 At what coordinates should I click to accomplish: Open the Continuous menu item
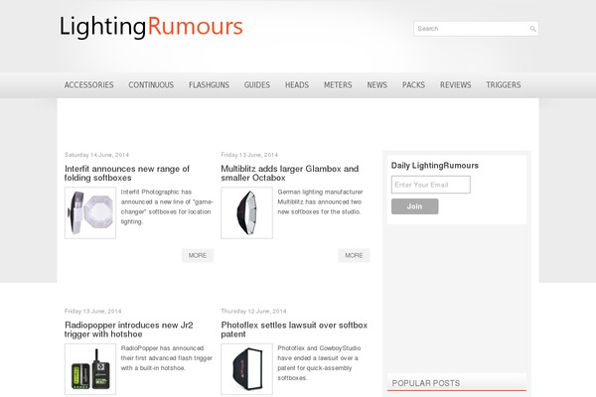[x=151, y=85]
